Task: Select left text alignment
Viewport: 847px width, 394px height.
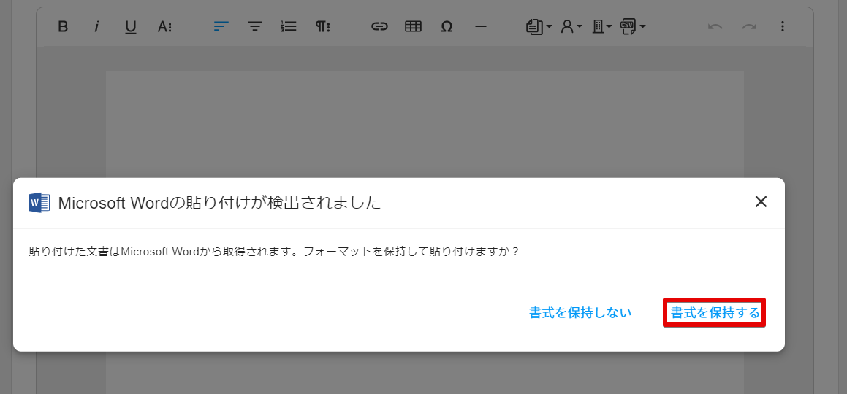Action: click(221, 26)
